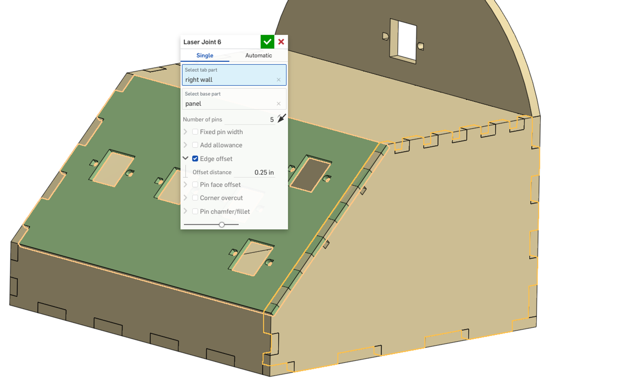The image size is (618, 389).
Task: Enable the Corner overcut option
Action: click(195, 197)
